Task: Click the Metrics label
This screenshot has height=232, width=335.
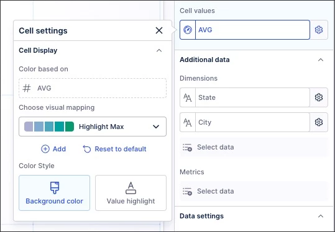Action: pos(192,172)
